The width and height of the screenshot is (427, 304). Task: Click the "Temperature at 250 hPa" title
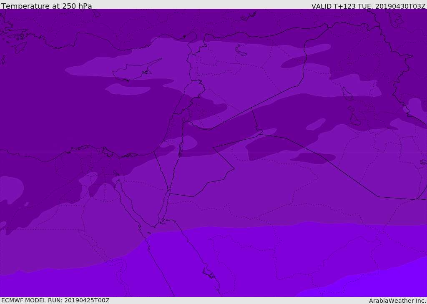point(46,6)
